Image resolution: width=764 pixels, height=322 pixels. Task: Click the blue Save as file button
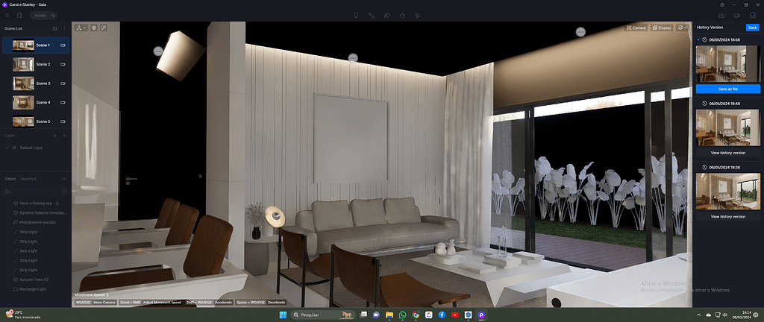tap(728, 89)
